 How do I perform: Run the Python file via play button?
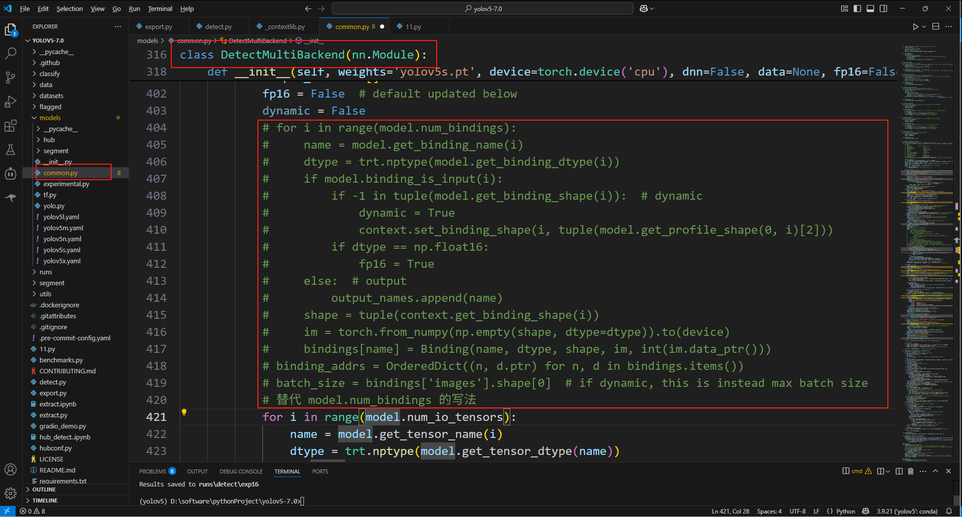(915, 26)
